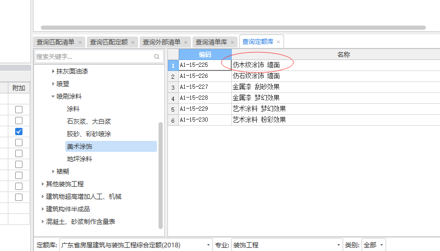The image size is (440, 251).
Task: Close the 查询匹配定额 tab
Action: pyautogui.click(x=133, y=42)
